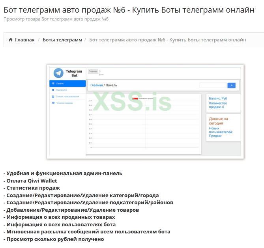Click the user icon beside Список пользователей
This screenshot has width=264, height=248.
(53, 97)
